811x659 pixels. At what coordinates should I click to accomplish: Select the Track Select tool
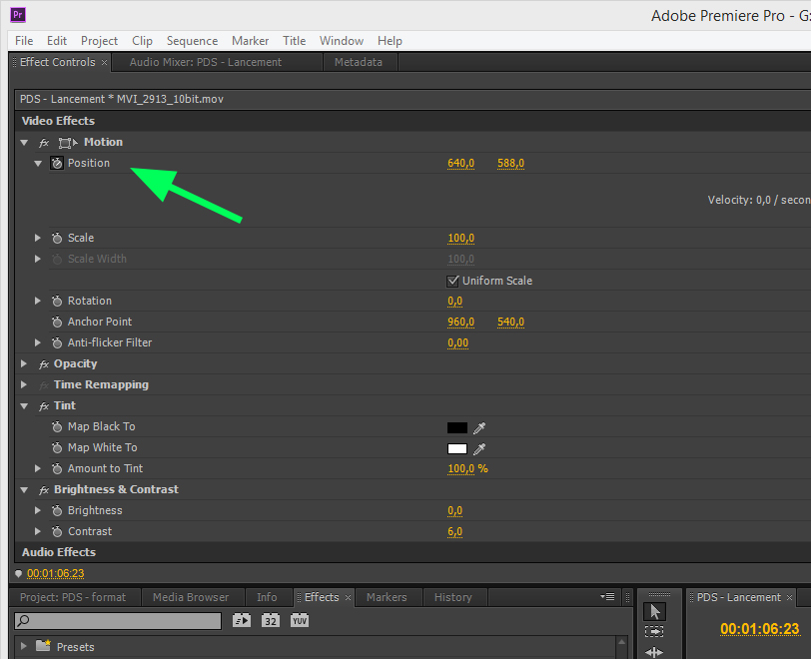654,632
